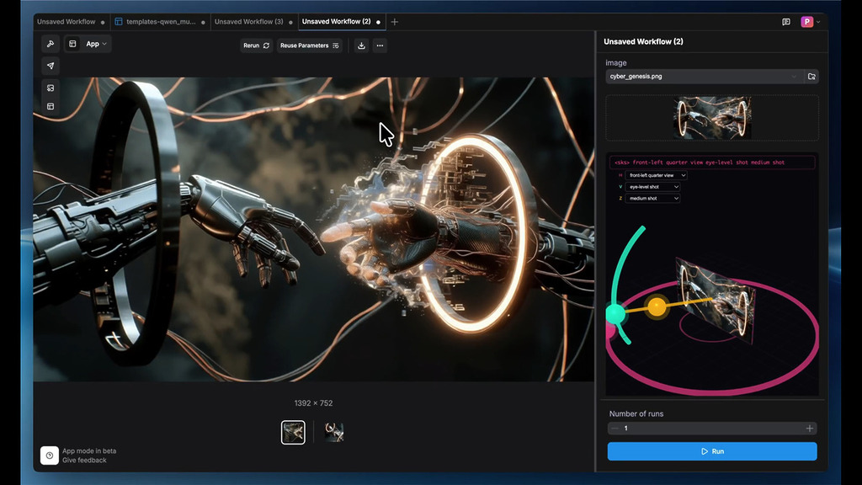The width and height of the screenshot is (862, 485).
Task: Click the bottom layout panel icon in left toolbar
Action: click(x=51, y=106)
